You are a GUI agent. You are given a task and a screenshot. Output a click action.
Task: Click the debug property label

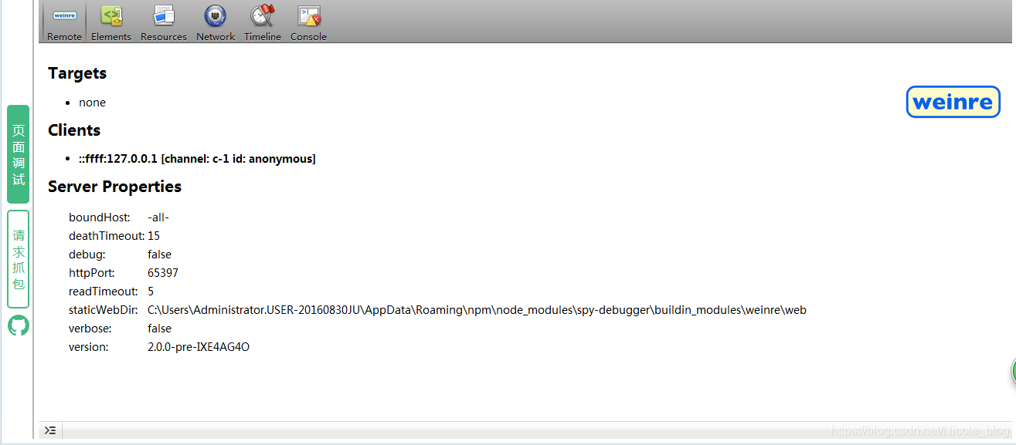[87, 255]
